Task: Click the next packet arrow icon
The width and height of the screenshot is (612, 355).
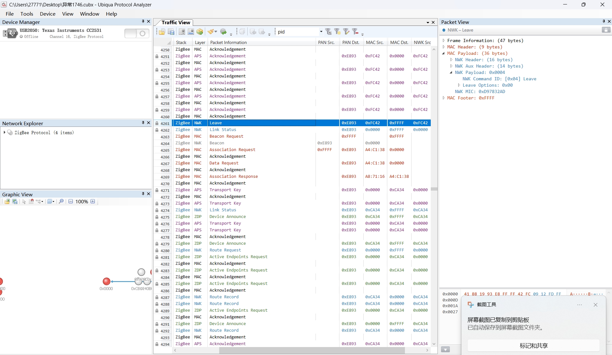Action: click(x=262, y=32)
